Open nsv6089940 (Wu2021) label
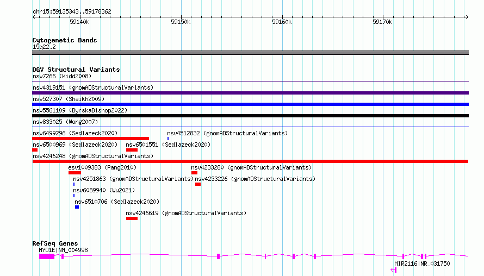Viewport: 484px width, 276px height. pyautogui.click(x=104, y=190)
